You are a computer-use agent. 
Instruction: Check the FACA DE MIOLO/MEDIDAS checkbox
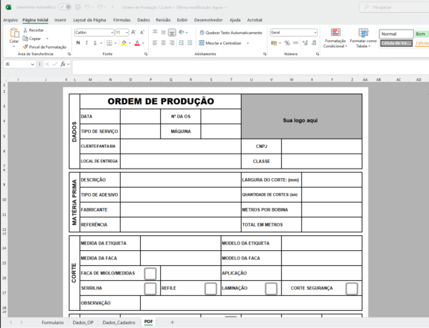pos(150,274)
